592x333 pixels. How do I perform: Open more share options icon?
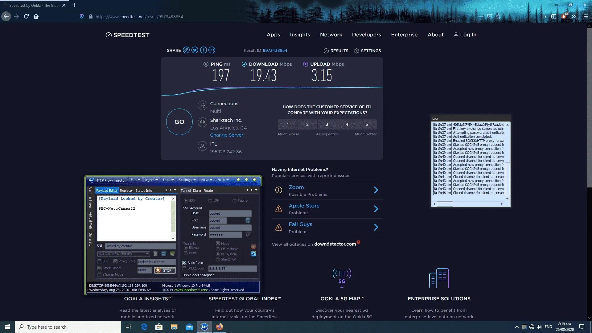pyautogui.click(x=212, y=50)
